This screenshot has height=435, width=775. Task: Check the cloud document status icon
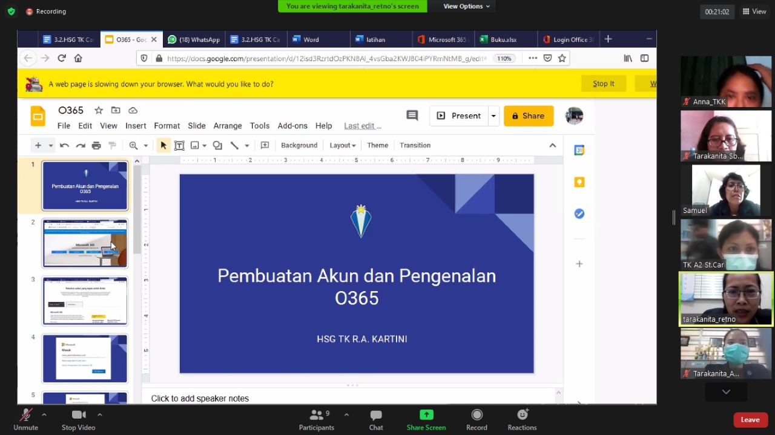[133, 110]
